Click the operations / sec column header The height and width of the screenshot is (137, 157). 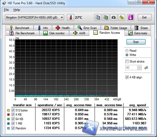click(50, 105)
